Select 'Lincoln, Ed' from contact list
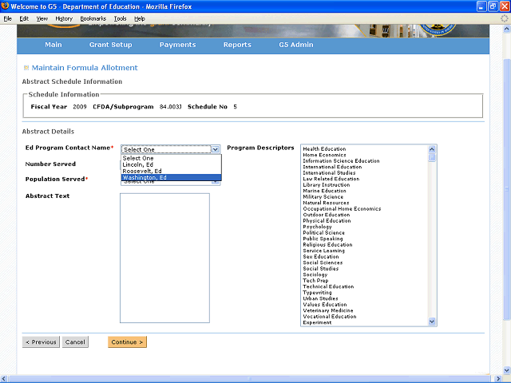 (171, 164)
